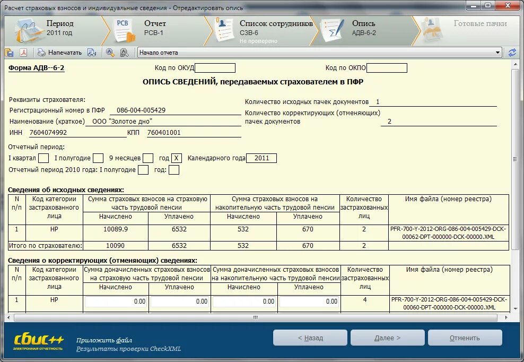
Task: Click source packs count value 1
Action: click(x=378, y=102)
